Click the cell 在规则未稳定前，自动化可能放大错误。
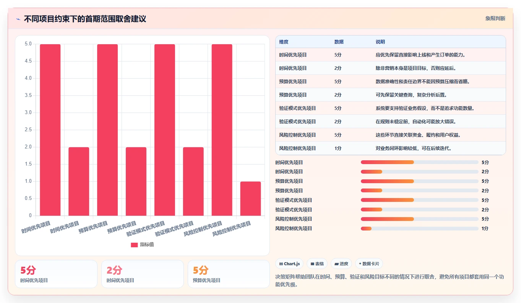Image resolution: width=521 pixels, height=303 pixels. coord(416,122)
